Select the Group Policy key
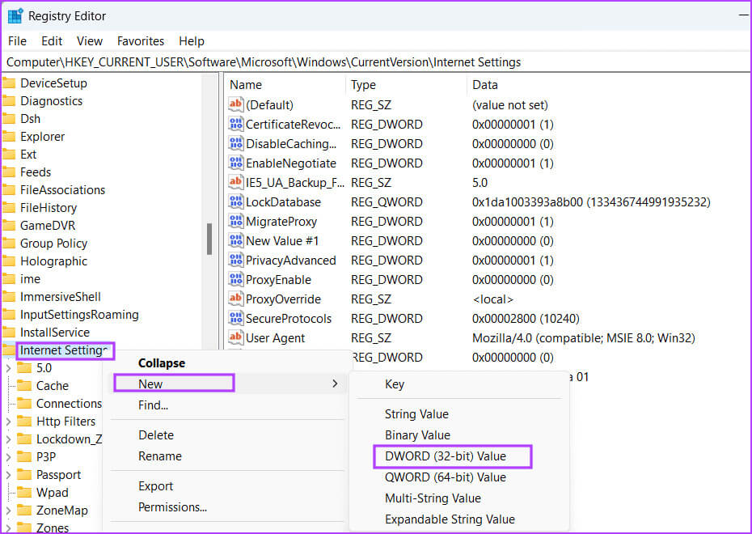The height and width of the screenshot is (534, 752). coord(53,244)
